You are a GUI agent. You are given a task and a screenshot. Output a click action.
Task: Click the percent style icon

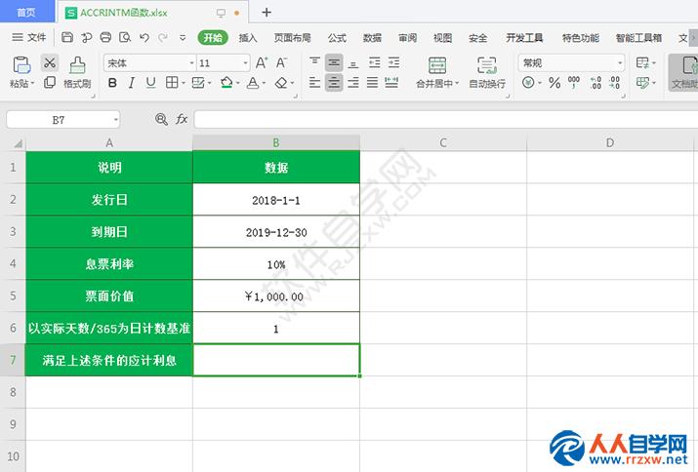click(554, 82)
